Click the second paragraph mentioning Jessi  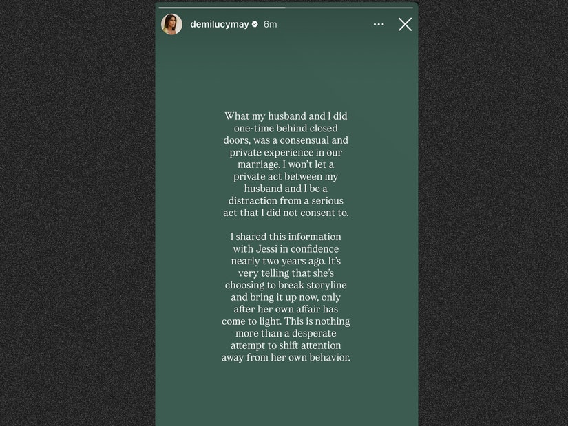(x=286, y=297)
